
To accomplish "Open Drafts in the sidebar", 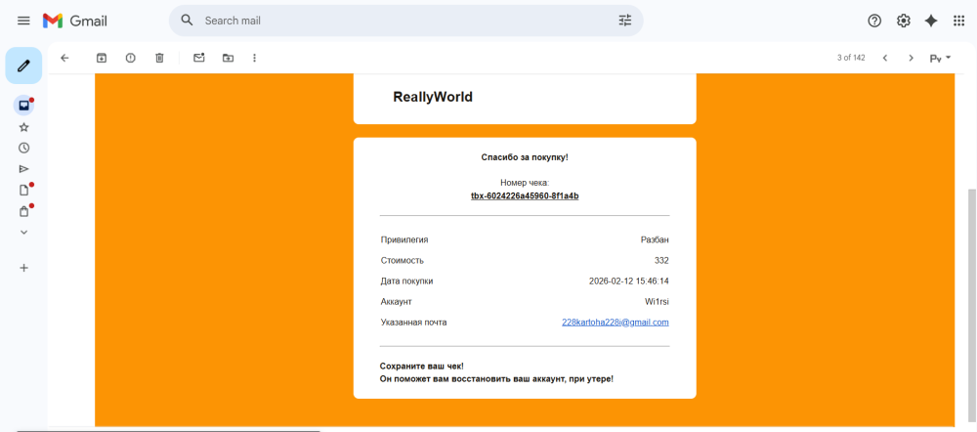I will click(x=23, y=191).
